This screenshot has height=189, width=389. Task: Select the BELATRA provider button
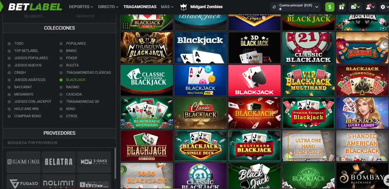point(58,162)
